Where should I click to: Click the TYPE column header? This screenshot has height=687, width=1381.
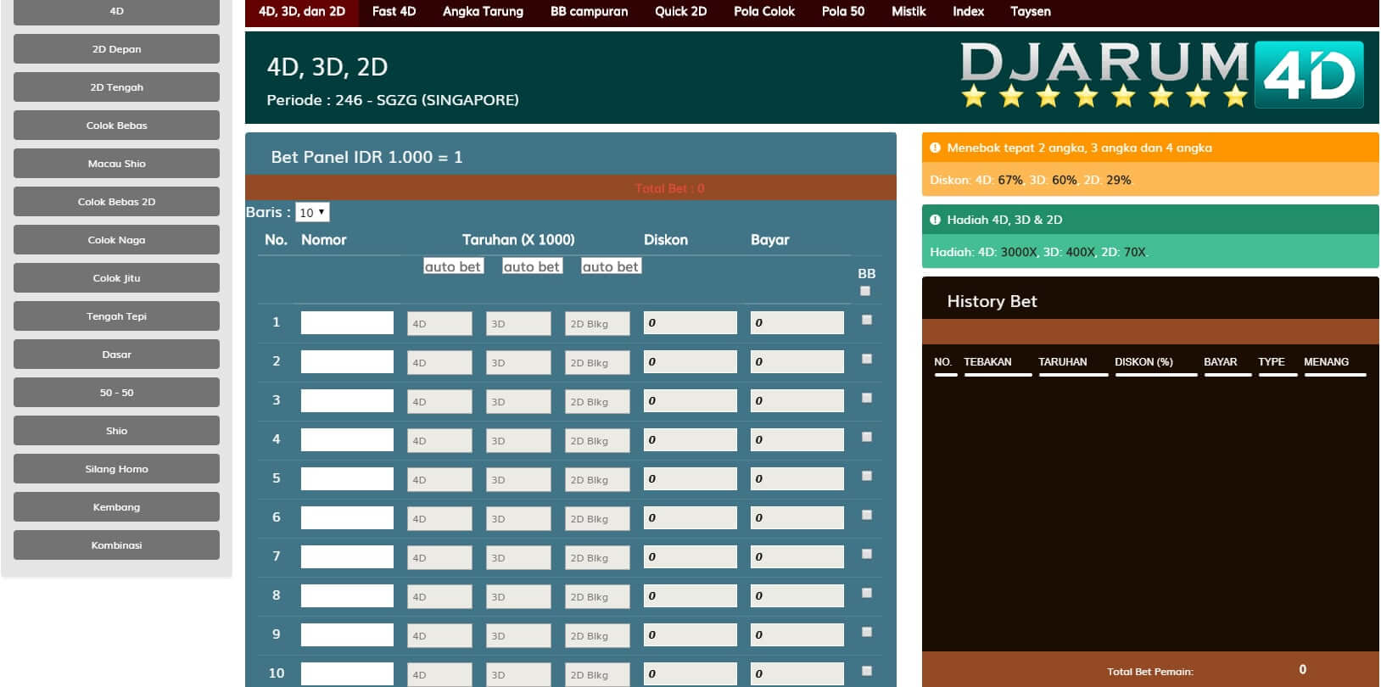tap(1272, 361)
